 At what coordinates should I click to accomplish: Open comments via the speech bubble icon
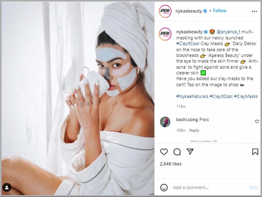tap(177, 152)
